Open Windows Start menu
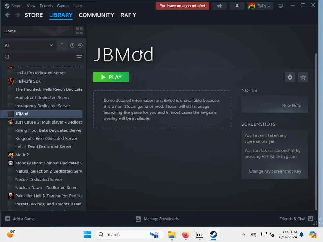Image resolution: width=323 pixels, height=242 pixels. (87, 234)
